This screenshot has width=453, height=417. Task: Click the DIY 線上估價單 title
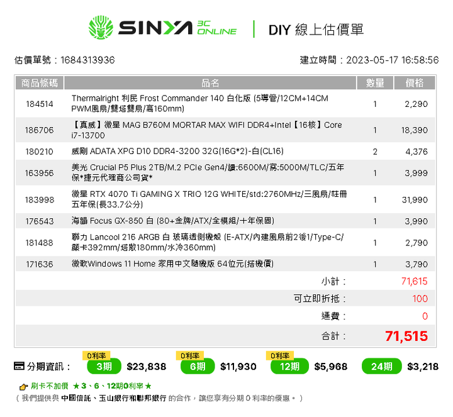coord(316,30)
